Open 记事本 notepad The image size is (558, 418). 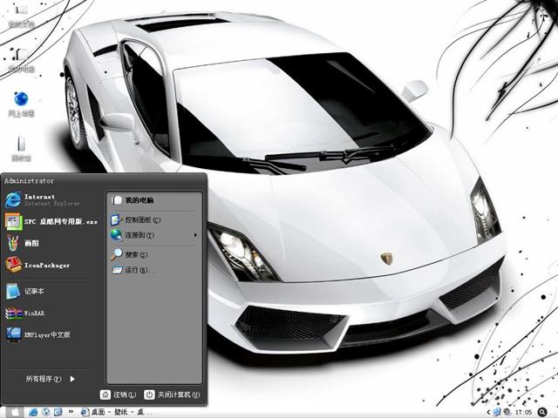pyautogui.click(x=35, y=291)
